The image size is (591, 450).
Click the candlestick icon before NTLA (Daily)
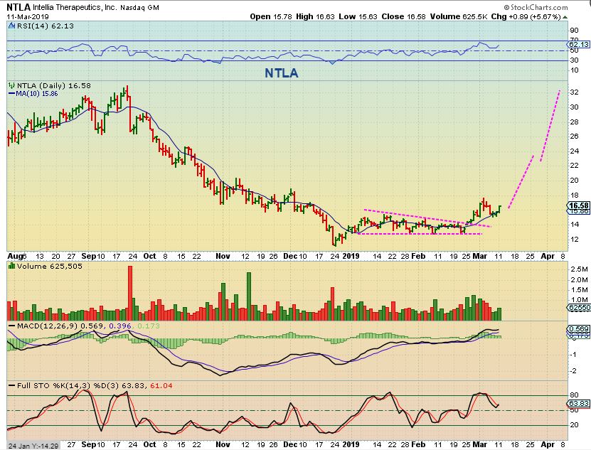(11, 86)
